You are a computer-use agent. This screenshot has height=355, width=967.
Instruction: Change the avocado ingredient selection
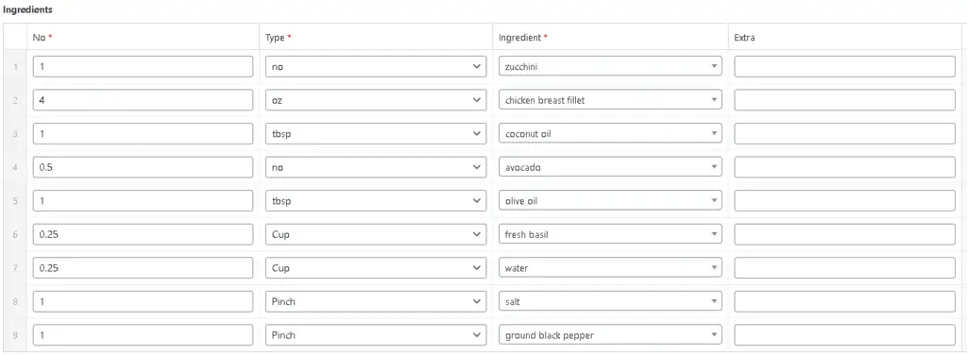[x=610, y=167]
